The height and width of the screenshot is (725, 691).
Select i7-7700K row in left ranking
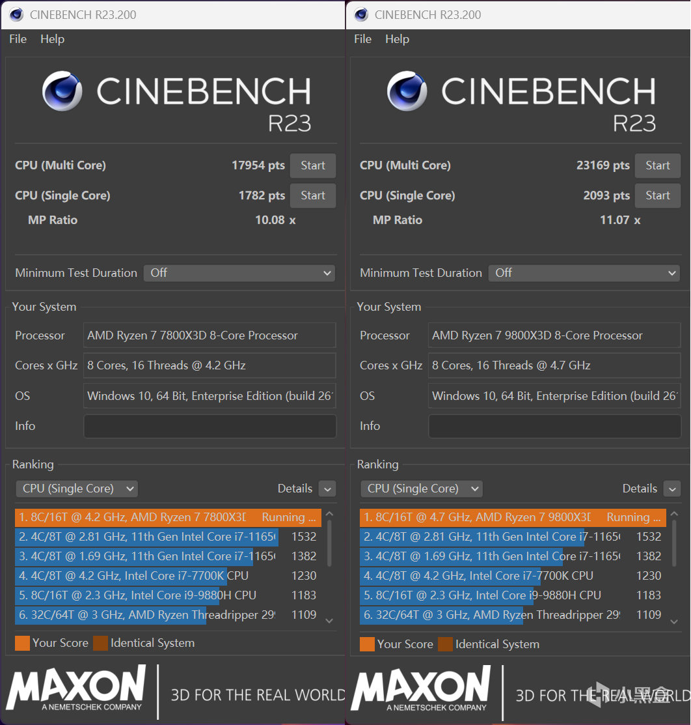168,576
